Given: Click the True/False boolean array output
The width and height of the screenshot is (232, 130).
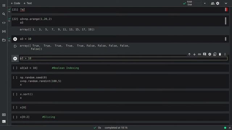Looking at the screenshot, I should (75, 47).
